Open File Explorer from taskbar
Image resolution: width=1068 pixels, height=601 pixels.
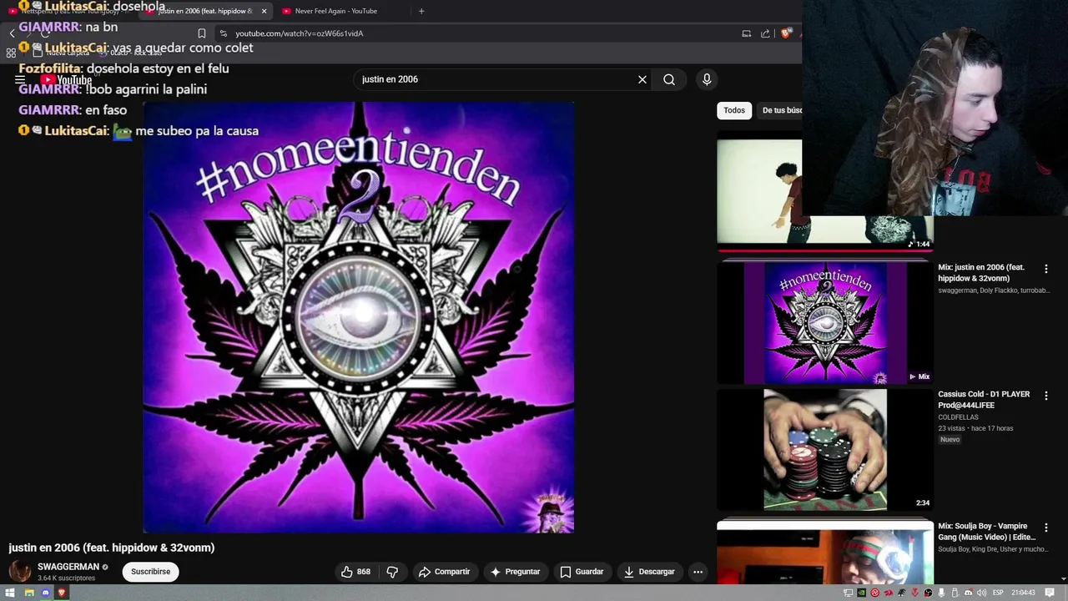28,593
